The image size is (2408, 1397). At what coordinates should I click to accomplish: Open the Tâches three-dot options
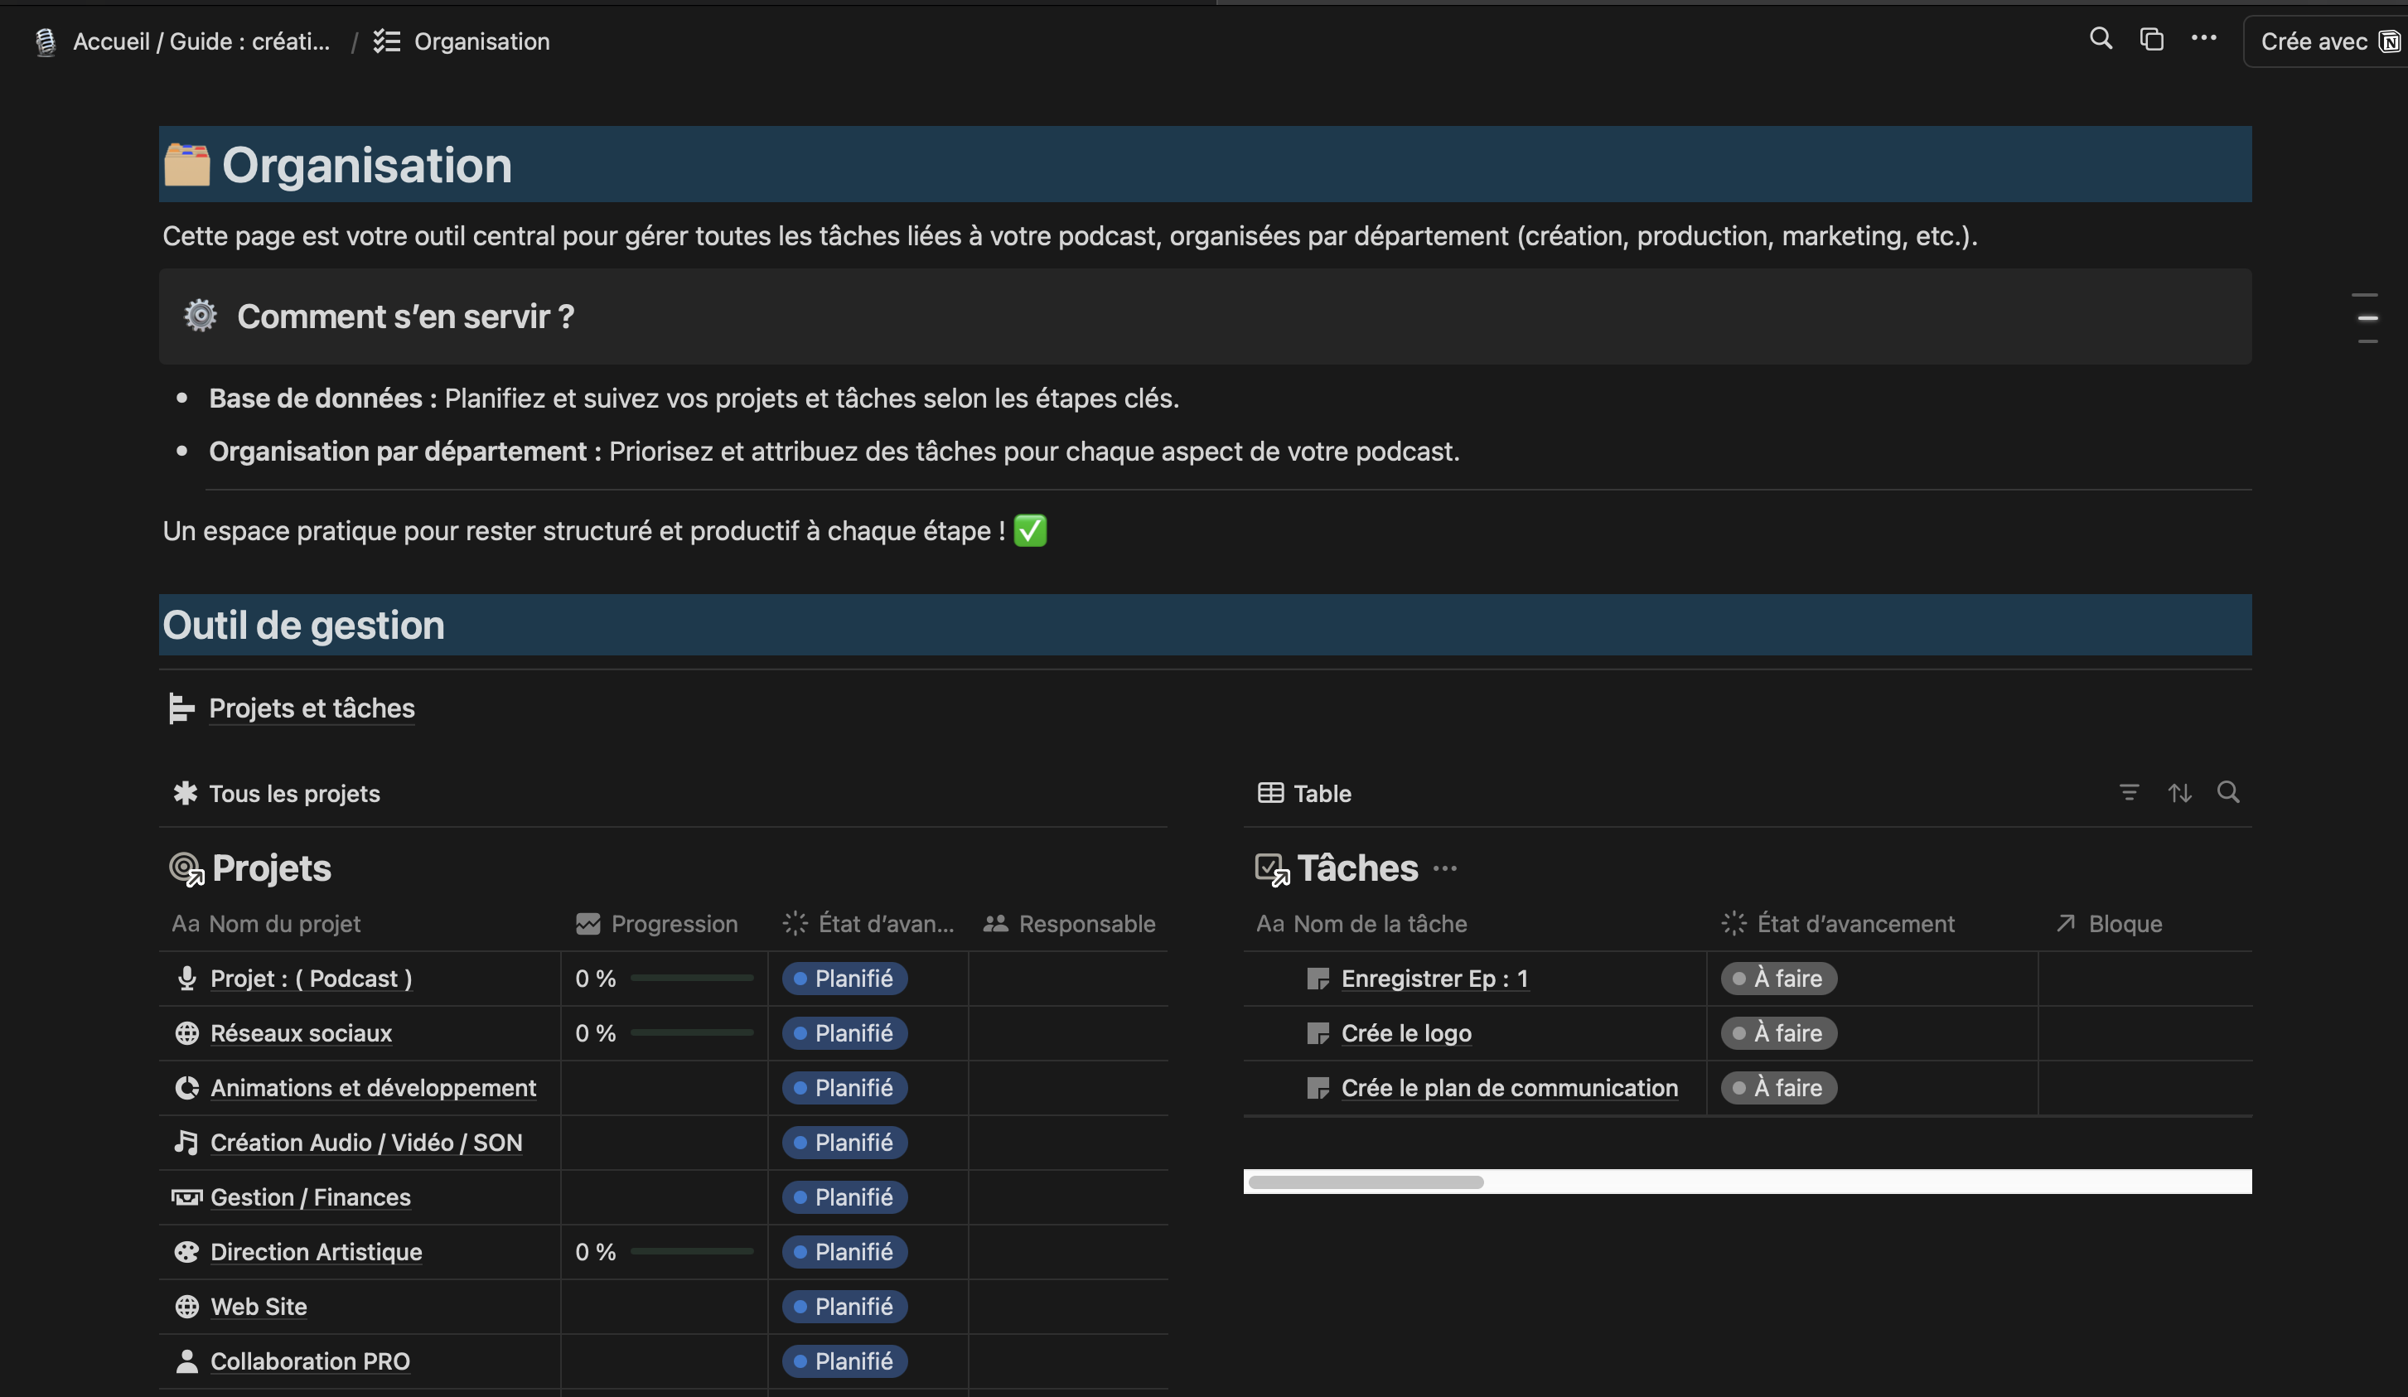coord(1445,868)
